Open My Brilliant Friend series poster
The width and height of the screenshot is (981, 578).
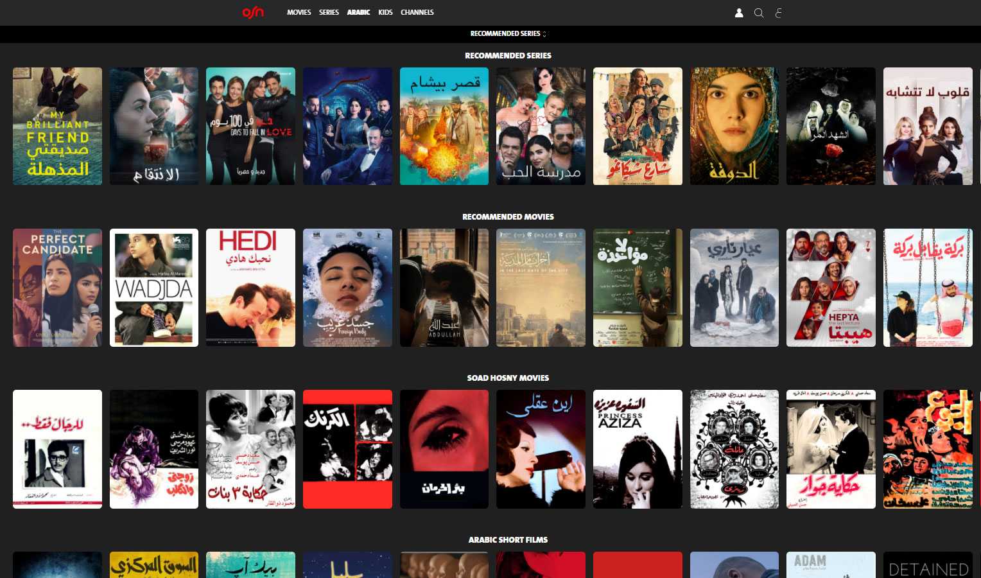(x=57, y=126)
